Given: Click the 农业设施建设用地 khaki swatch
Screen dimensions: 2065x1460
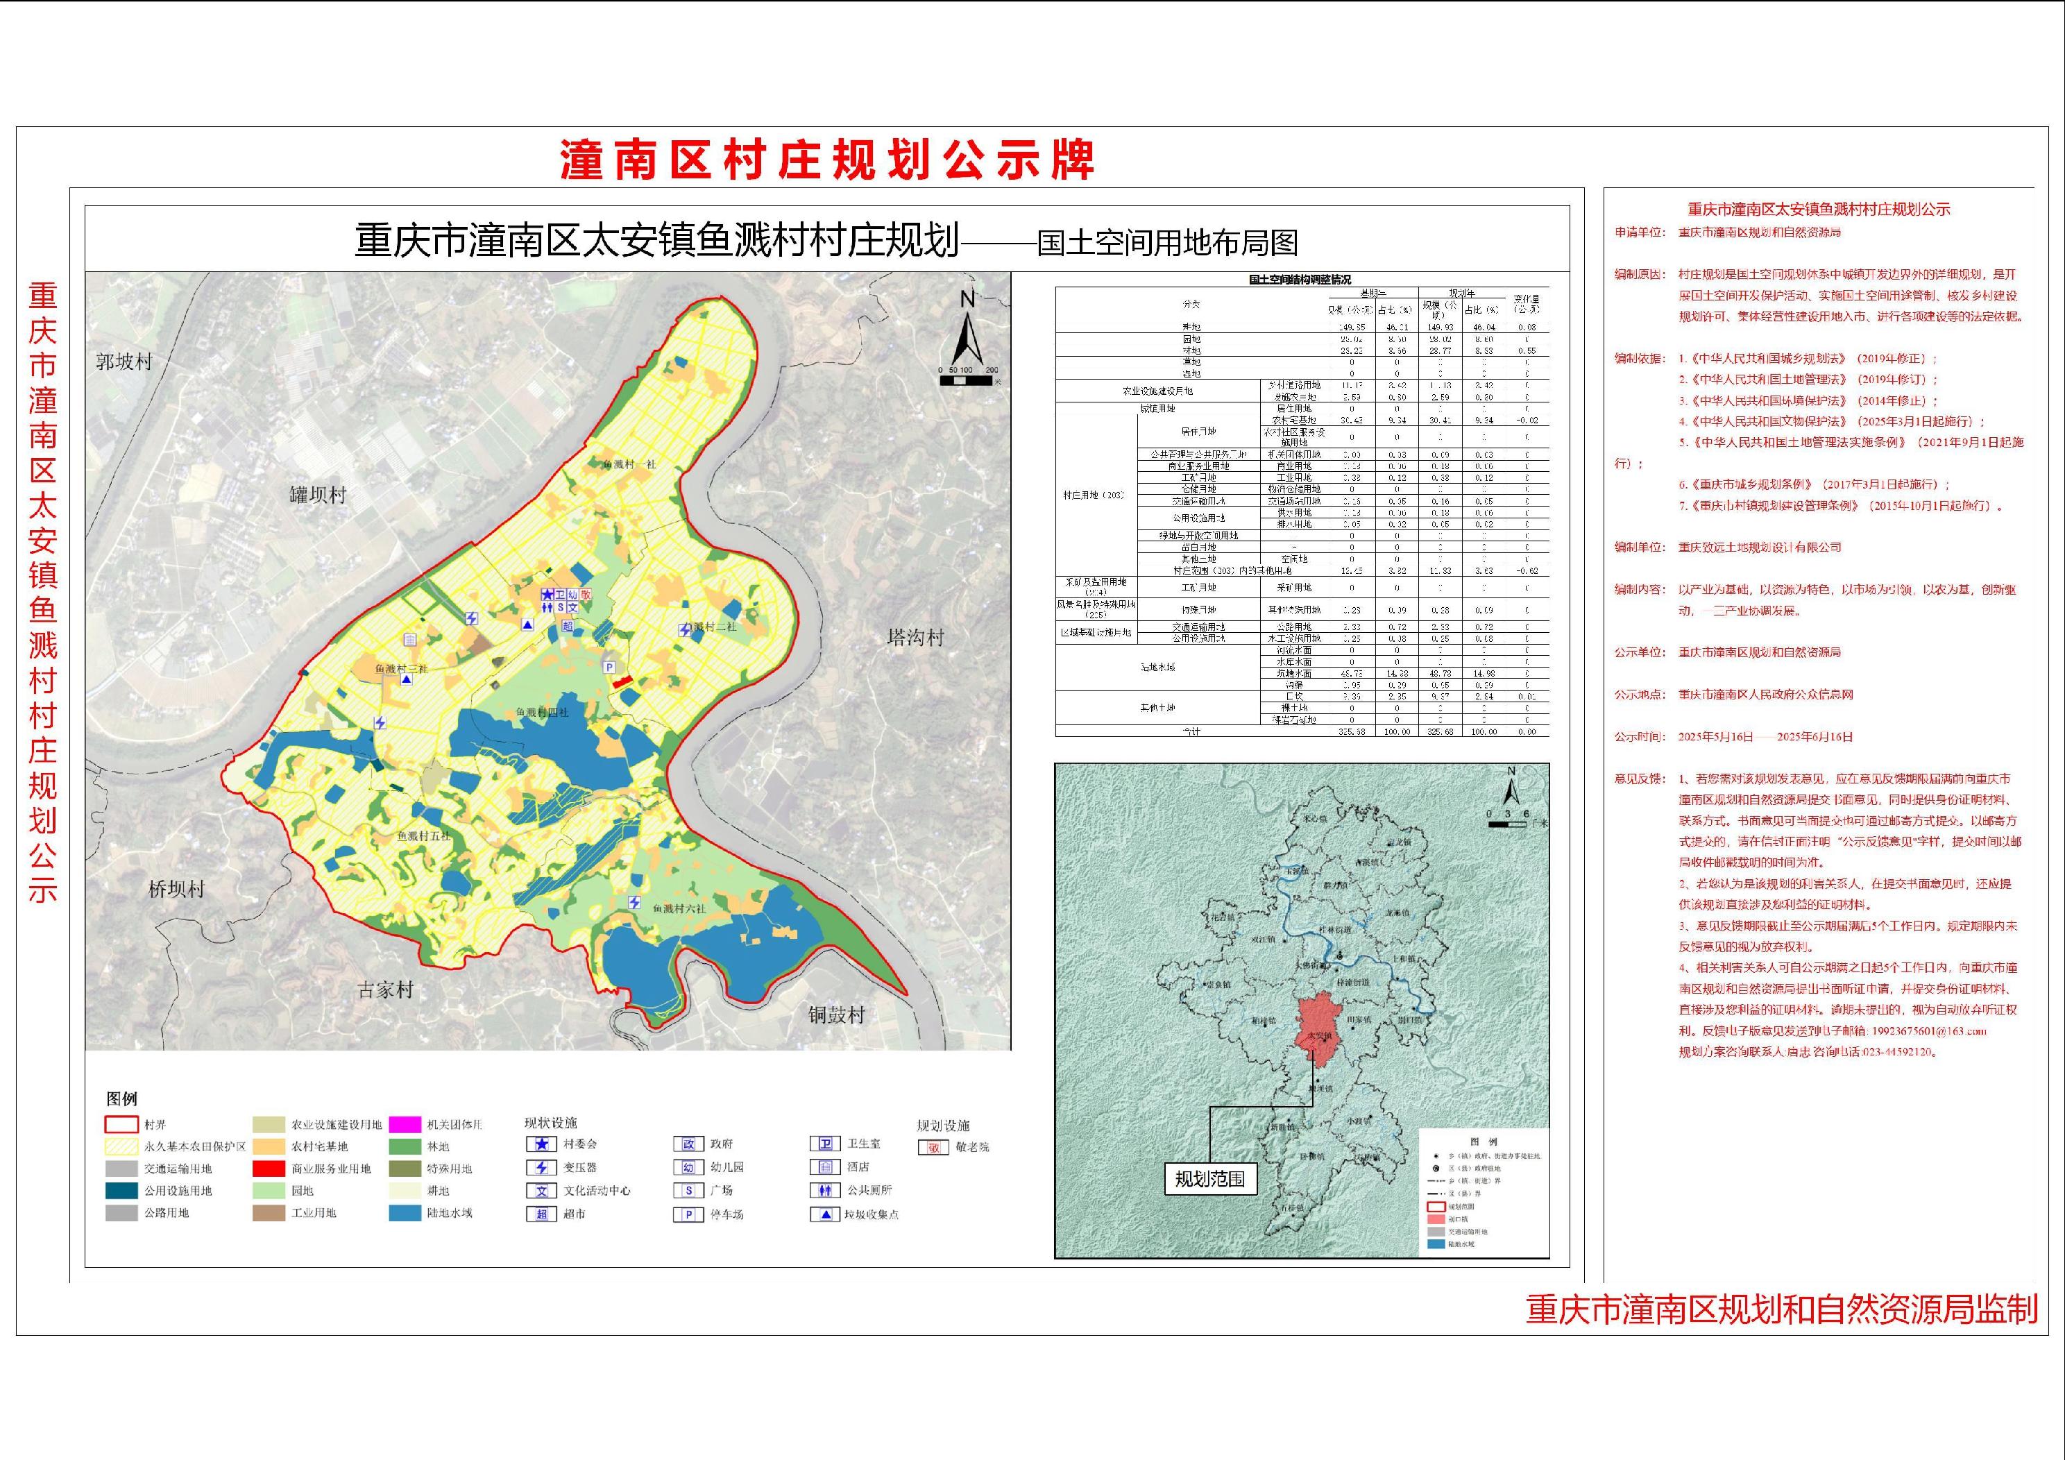Looking at the screenshot, I should (268, 1124).
